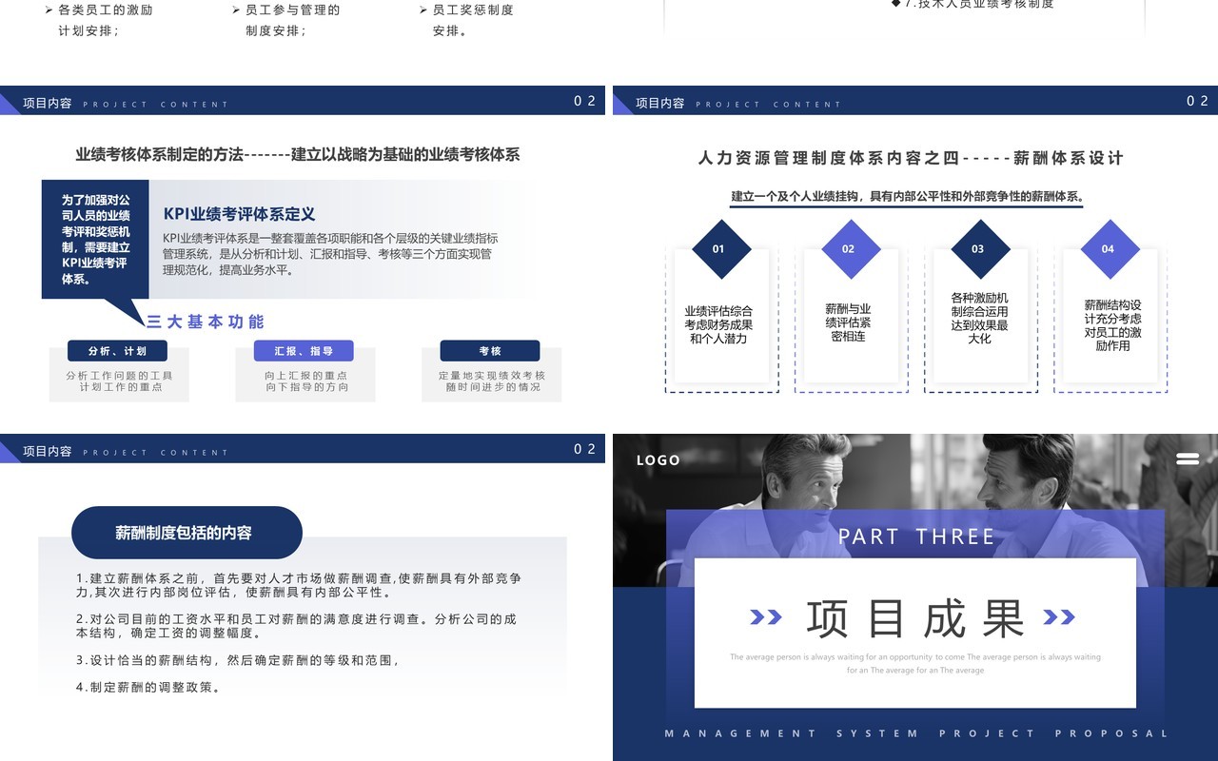Click the 项目内容 header on the KPI slide

coord(48,103)
